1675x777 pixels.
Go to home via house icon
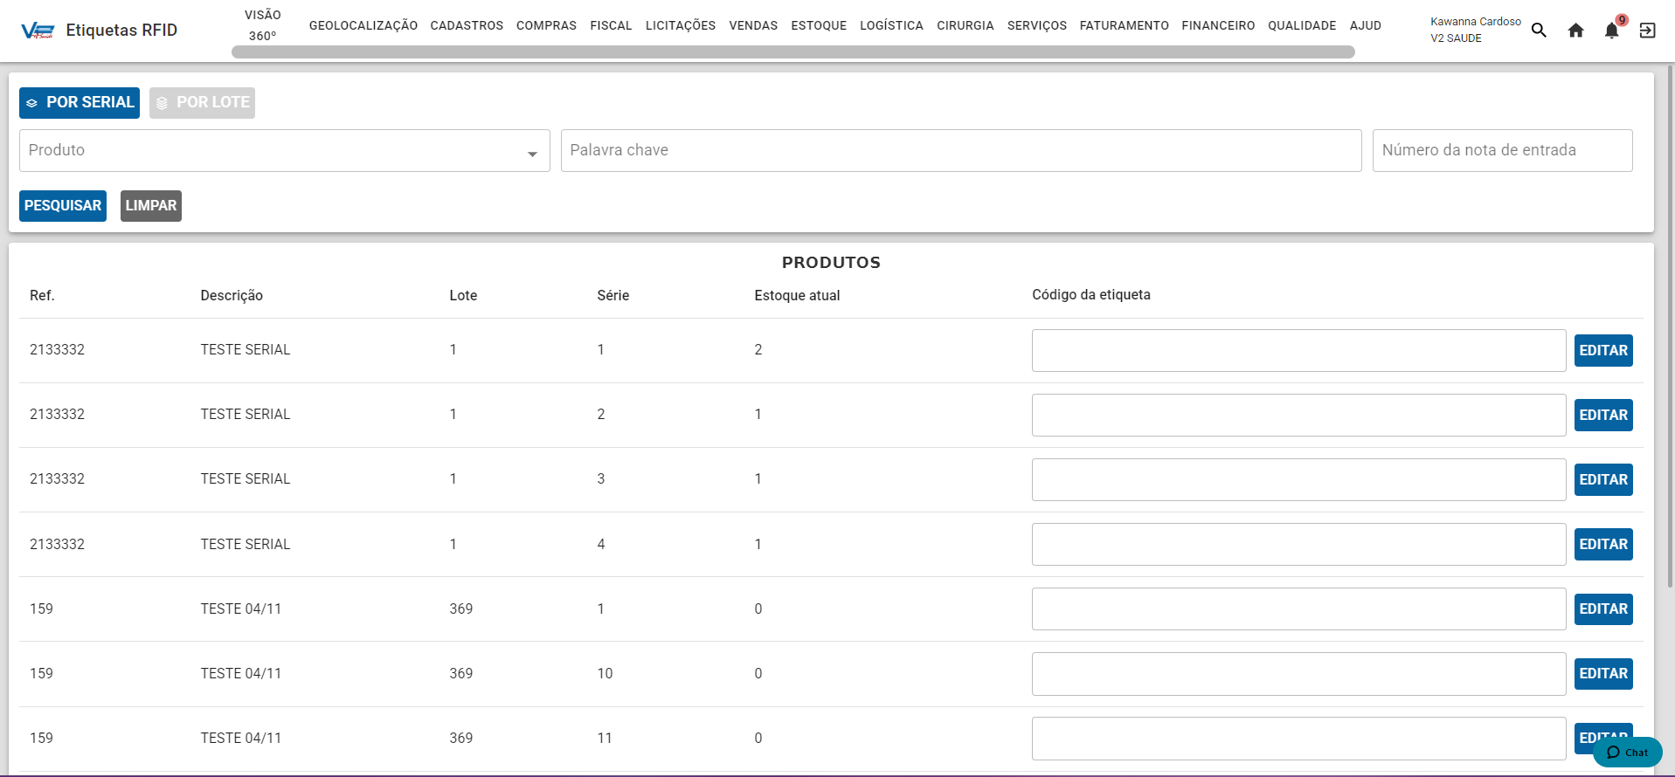pos(1575,31)
